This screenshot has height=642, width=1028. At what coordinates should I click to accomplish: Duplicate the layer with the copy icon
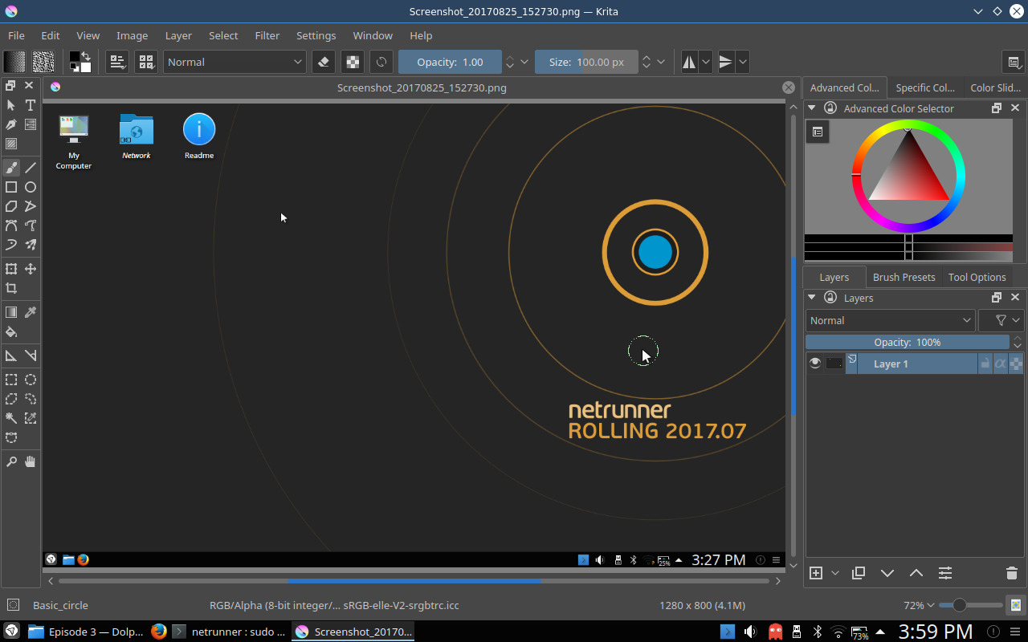[859, 573]
